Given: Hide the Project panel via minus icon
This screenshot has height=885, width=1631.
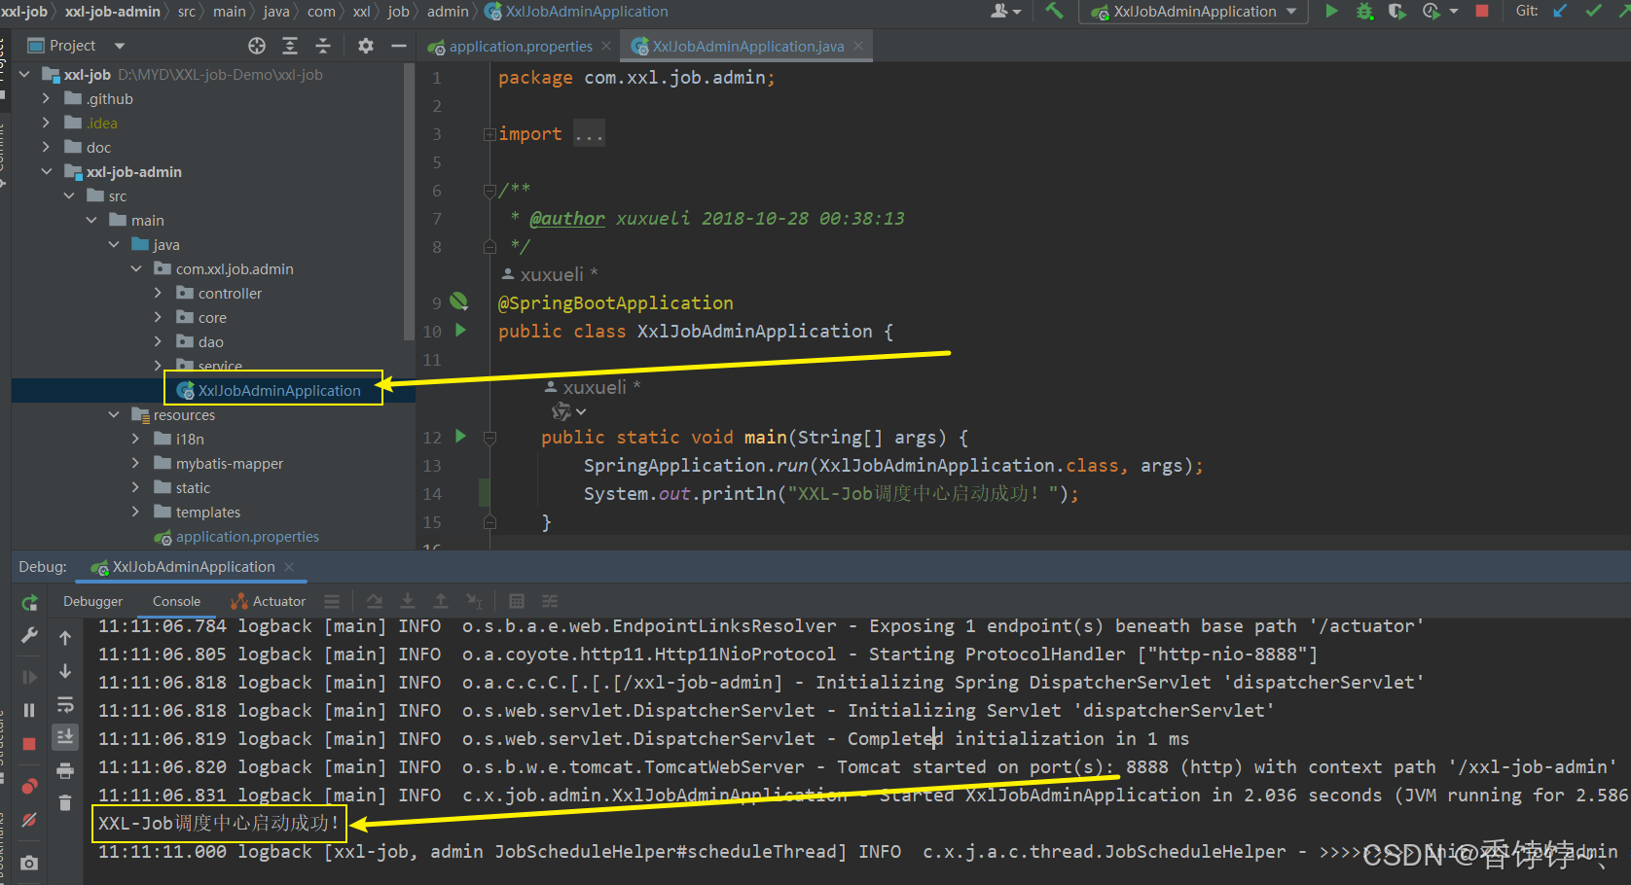Looking at the screenshot, I should 399,46.
